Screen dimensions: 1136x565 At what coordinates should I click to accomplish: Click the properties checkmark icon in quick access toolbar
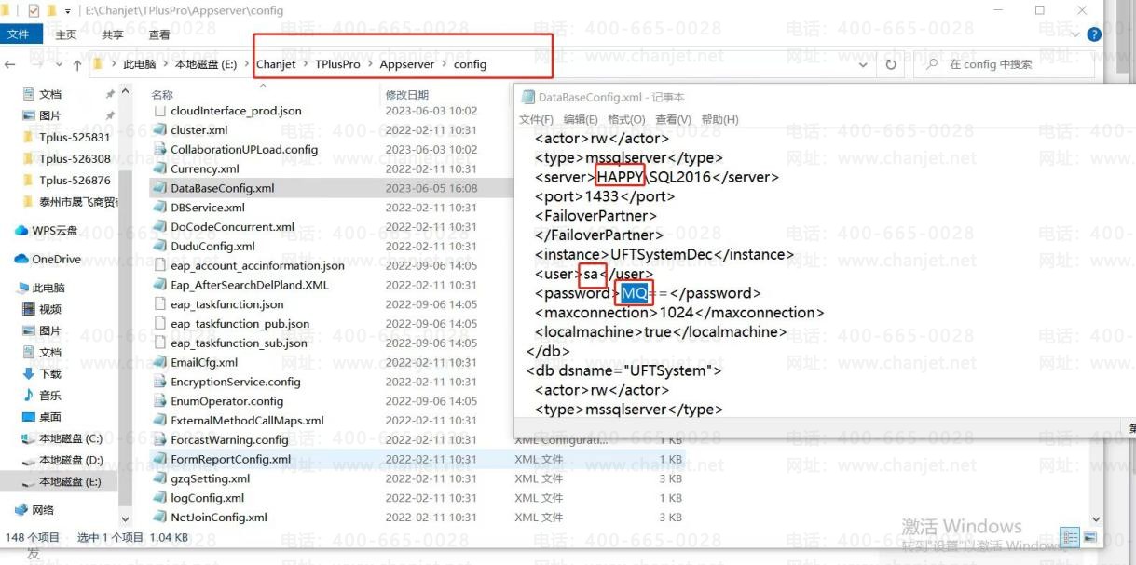[x=34, y=10]
